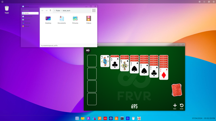Click the FRVR infinity logo button in Solitaire
The height and width of the screenshot is (121, 216).
88,50
